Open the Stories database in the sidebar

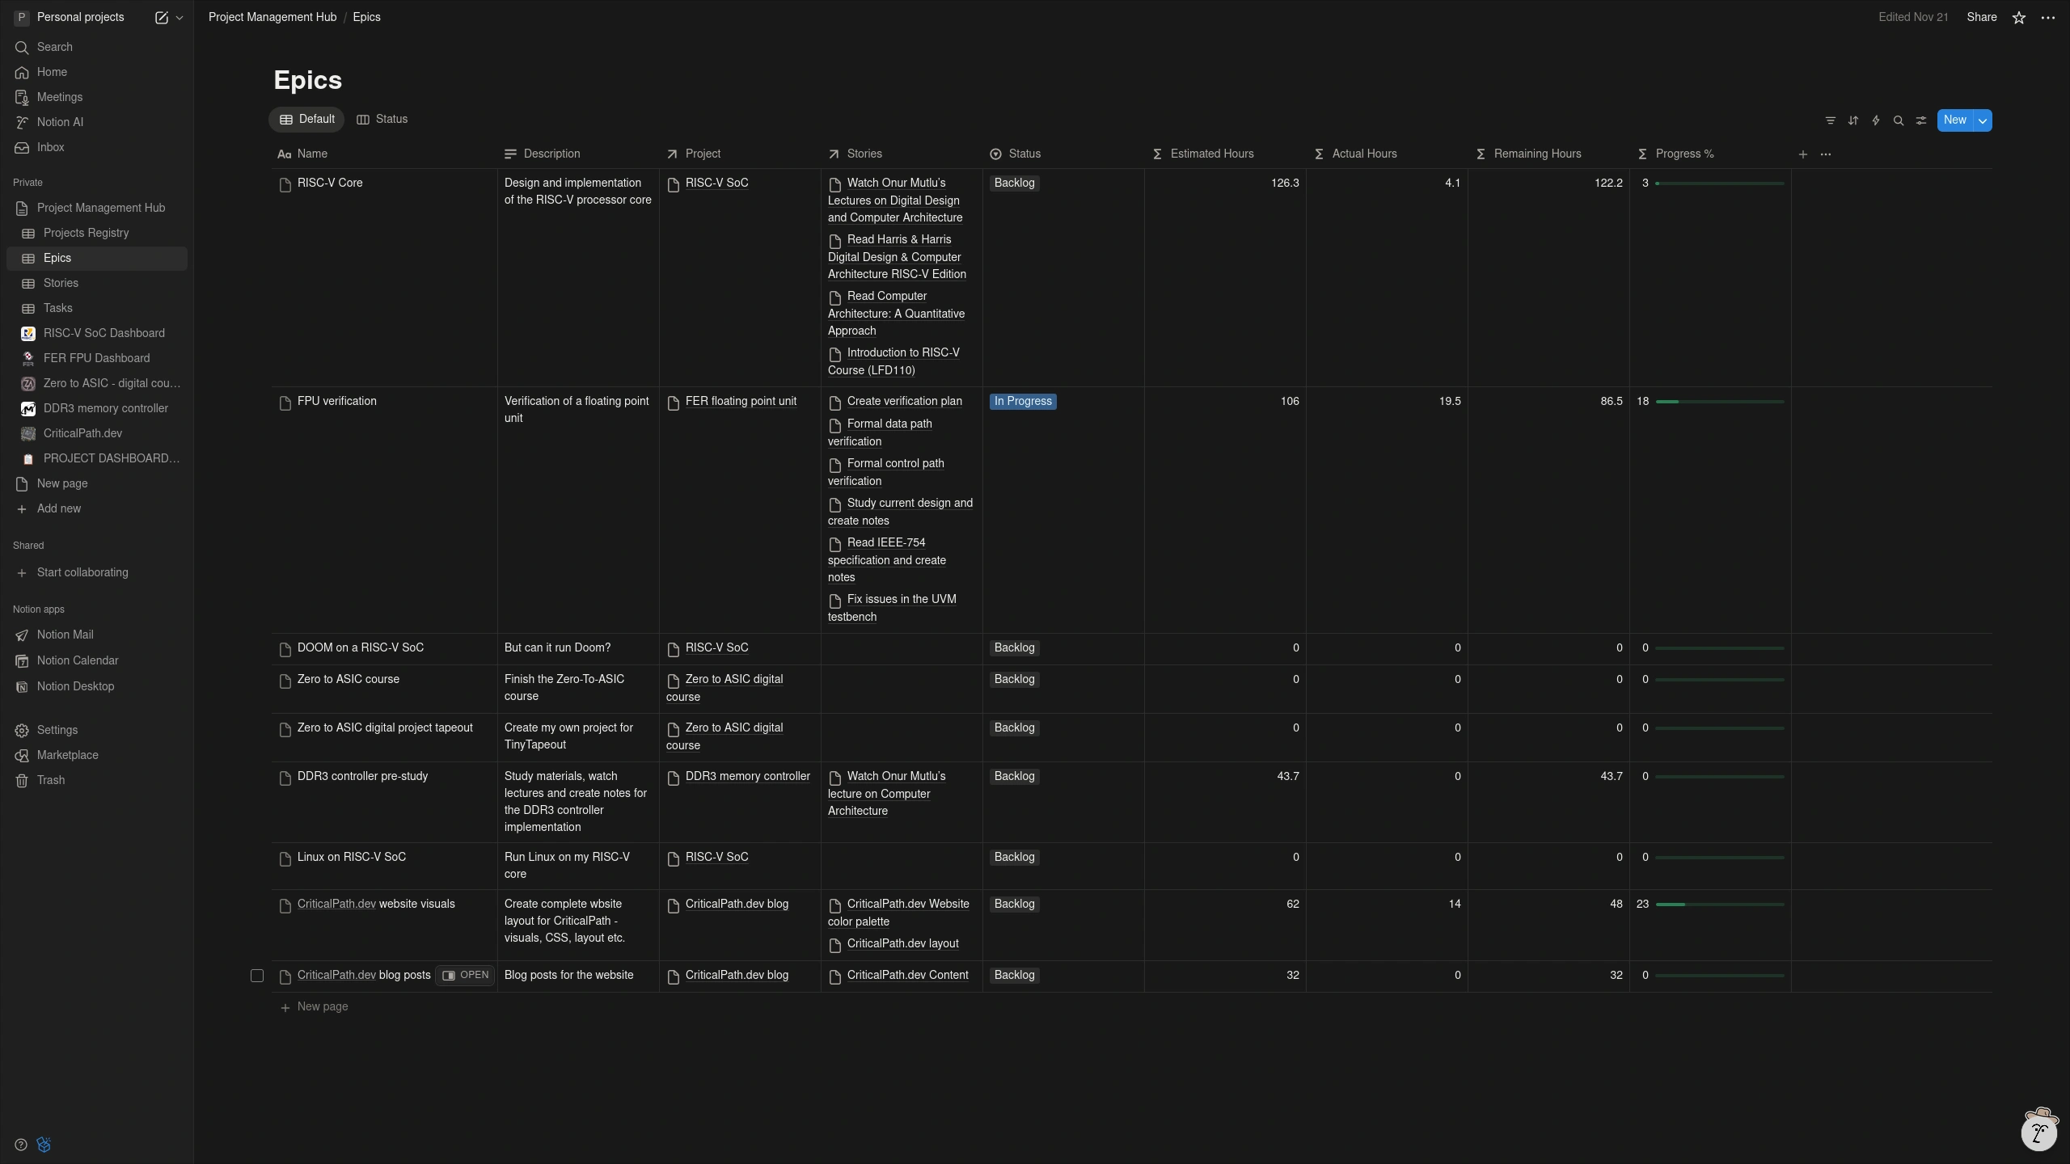pos(61,283)
